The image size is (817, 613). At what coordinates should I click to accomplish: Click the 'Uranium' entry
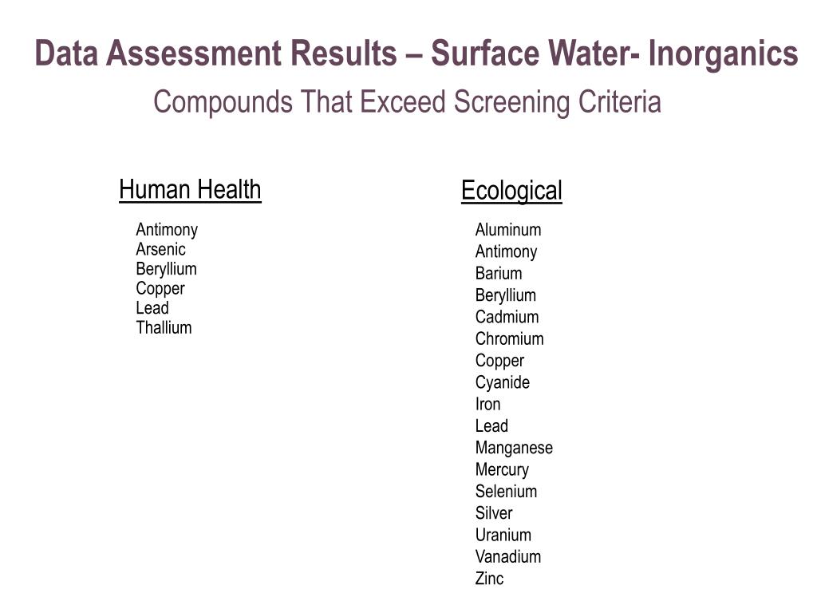point(503,535)
